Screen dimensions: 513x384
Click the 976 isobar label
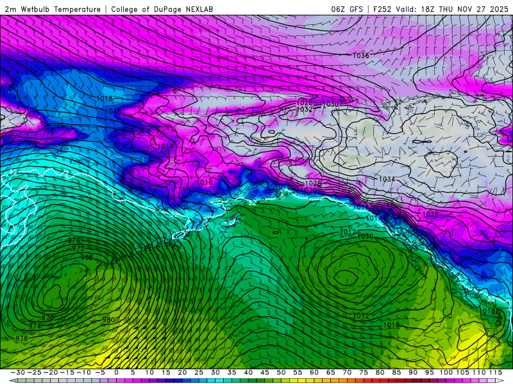[74, 241]
